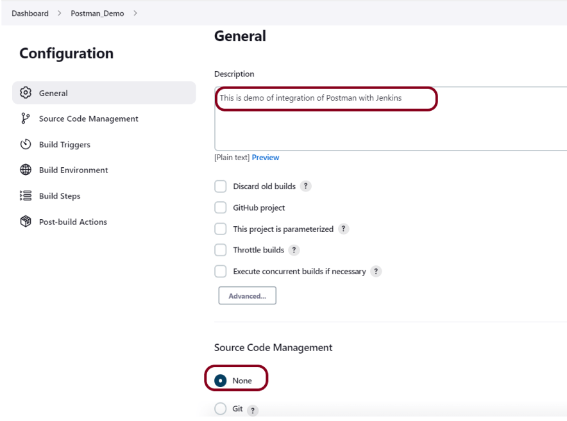Open Postman_Demo breadcrumb link
567x421 pixels.
point(97,13)
